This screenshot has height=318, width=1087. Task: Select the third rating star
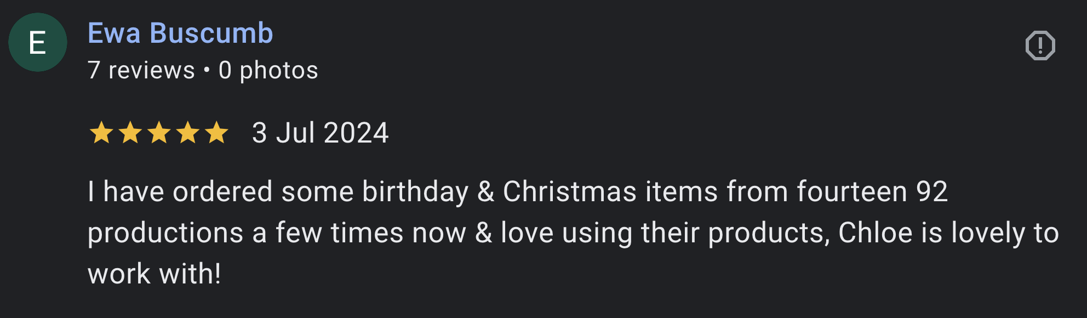click(159, 133)
